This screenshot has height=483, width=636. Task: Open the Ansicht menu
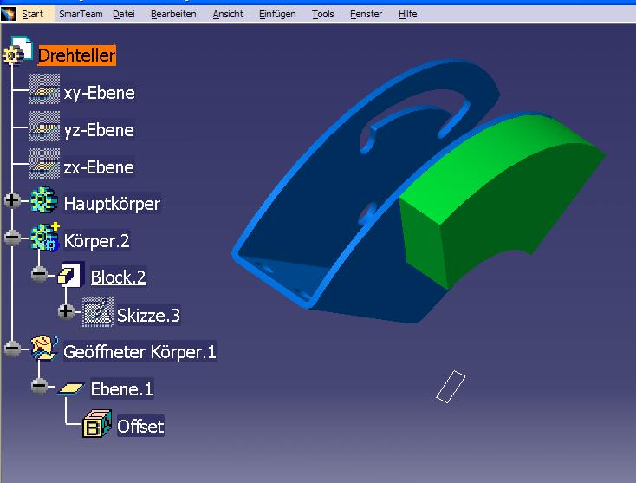click(x=228, y=14)
